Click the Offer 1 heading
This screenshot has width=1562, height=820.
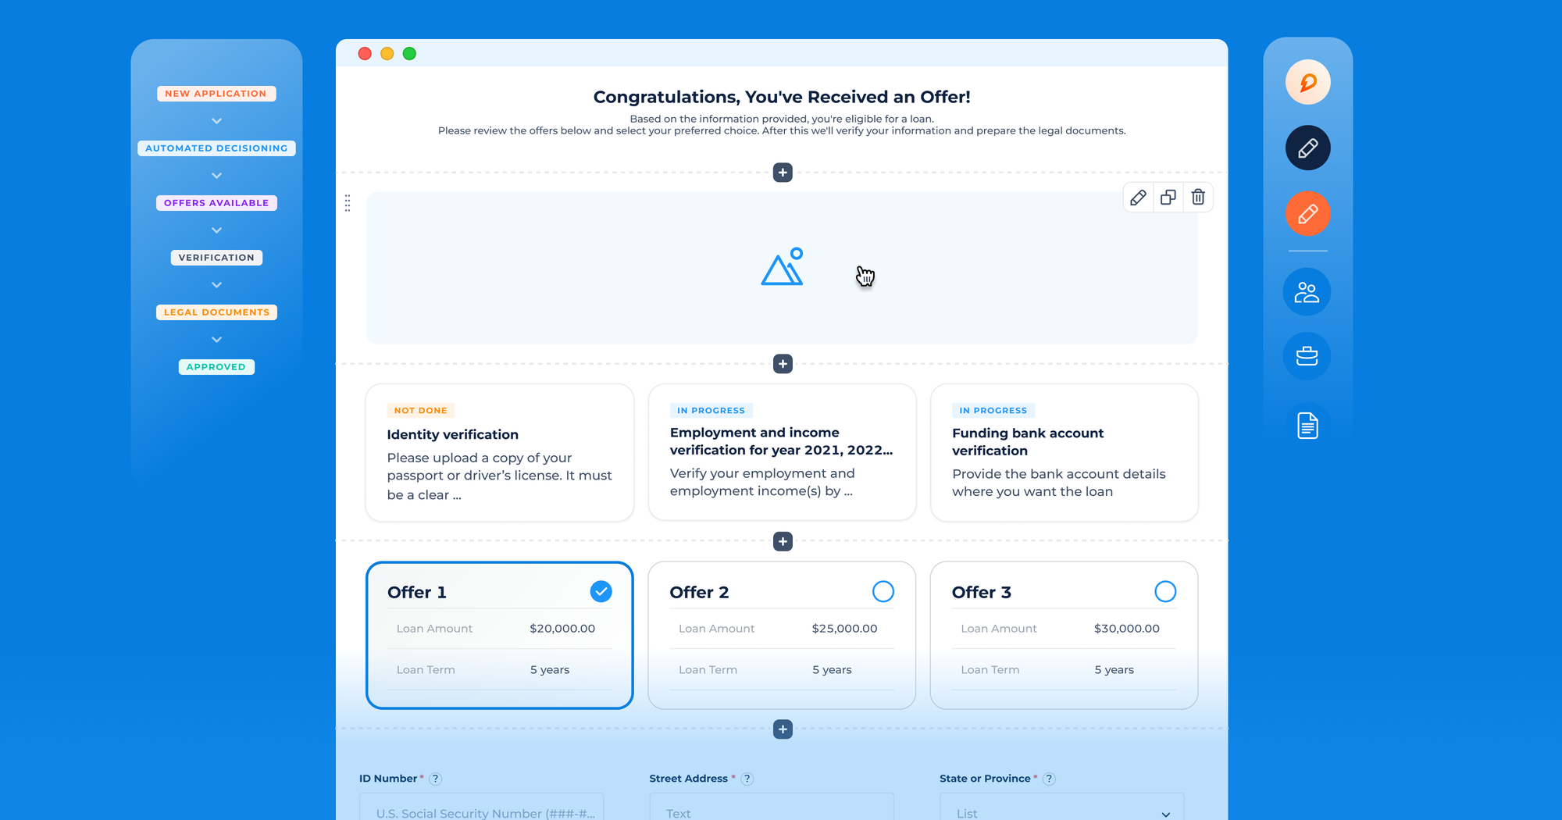pos(417,593)
